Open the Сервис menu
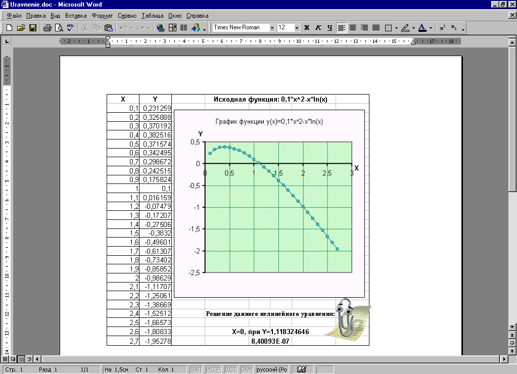 point(127,16)
